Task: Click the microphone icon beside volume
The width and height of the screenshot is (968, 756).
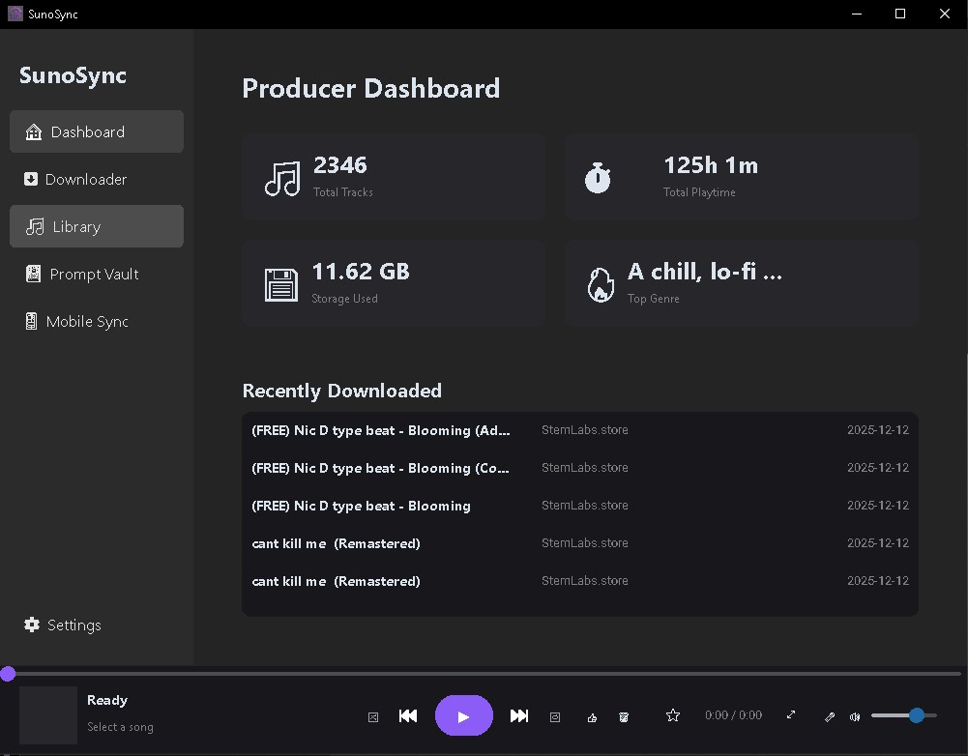Action: [x=829, y=716]
